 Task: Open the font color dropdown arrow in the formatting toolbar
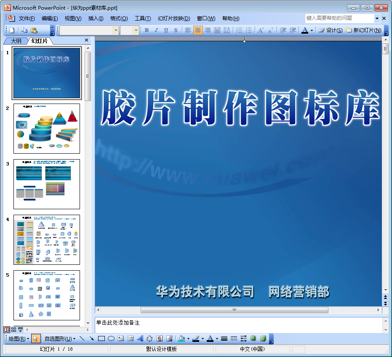312,30
